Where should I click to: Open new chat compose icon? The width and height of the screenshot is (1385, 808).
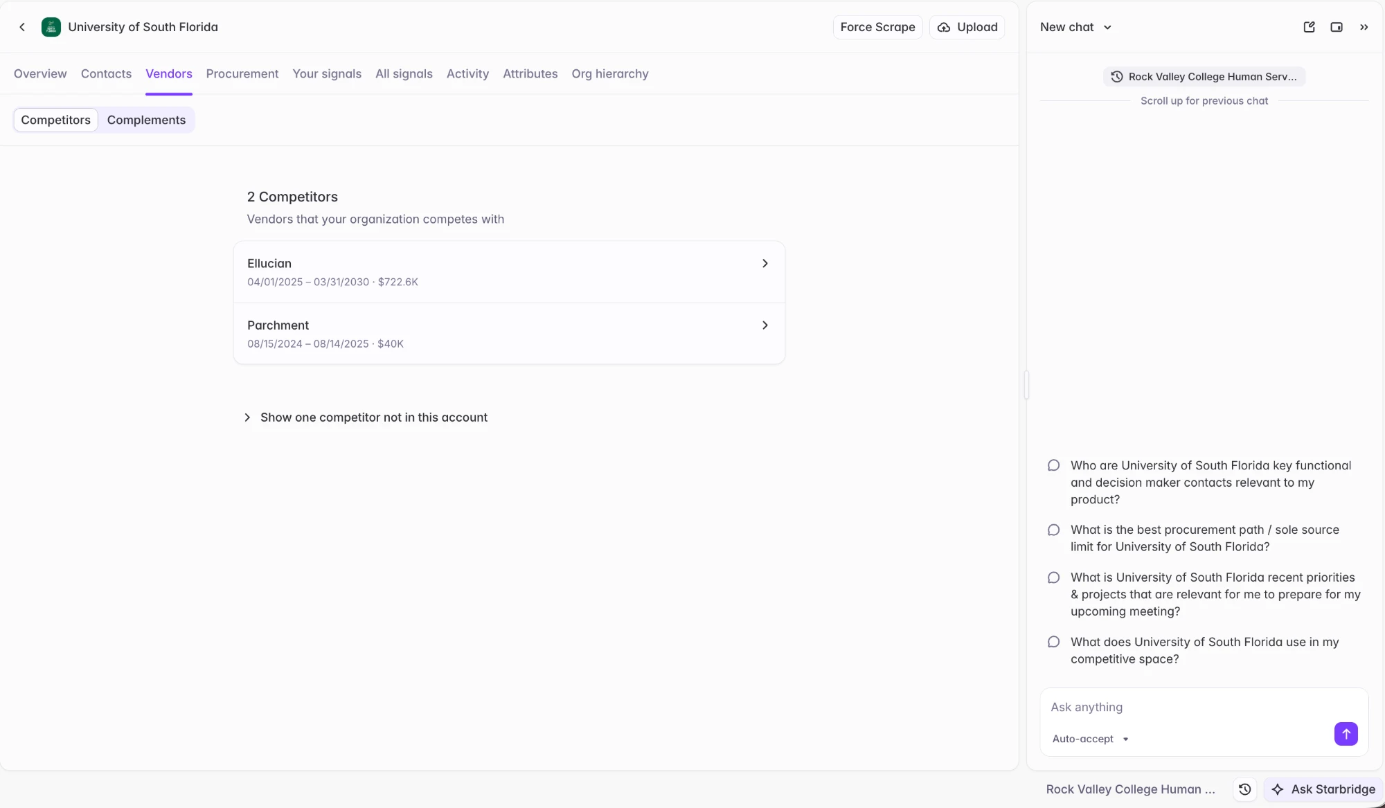coord(1309,27)
